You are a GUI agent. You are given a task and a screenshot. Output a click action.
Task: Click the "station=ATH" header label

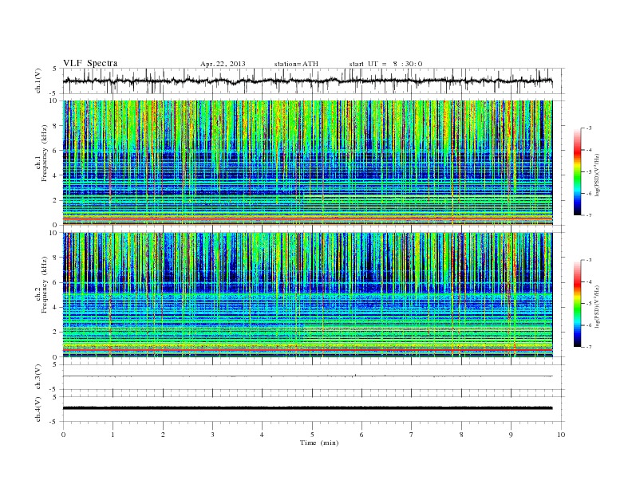(296, 64)
